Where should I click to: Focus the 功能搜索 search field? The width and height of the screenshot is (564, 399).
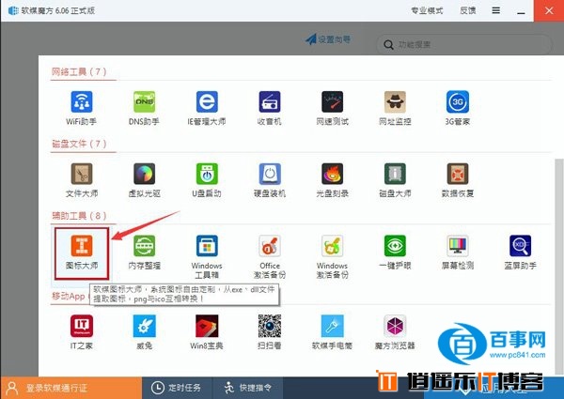pyautogui.click(x=464, y=44)
